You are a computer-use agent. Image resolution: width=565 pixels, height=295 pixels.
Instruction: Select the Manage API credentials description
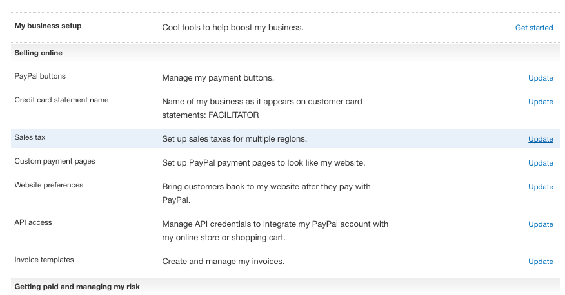275,231
